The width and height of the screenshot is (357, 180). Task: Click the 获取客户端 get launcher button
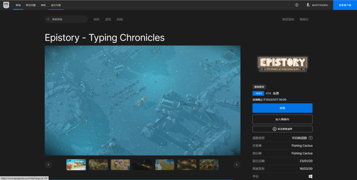[x=345, y=5]
